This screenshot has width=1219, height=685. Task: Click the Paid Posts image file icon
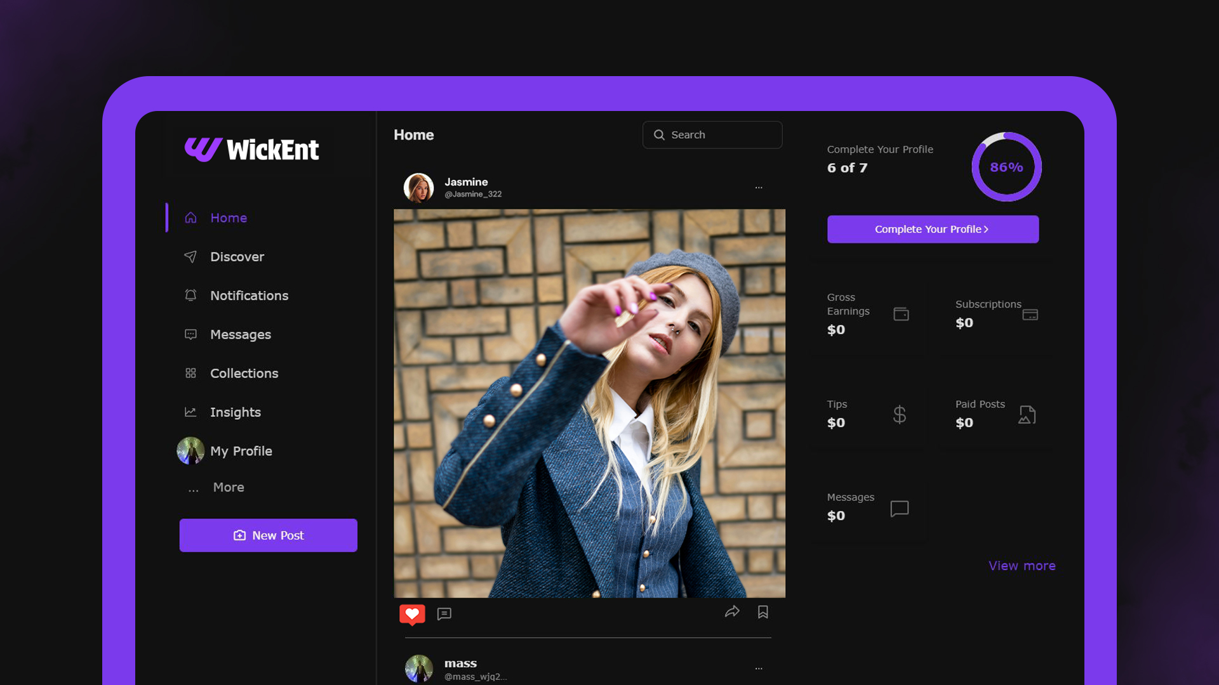pyautogui.click(x=1027, y=414)
